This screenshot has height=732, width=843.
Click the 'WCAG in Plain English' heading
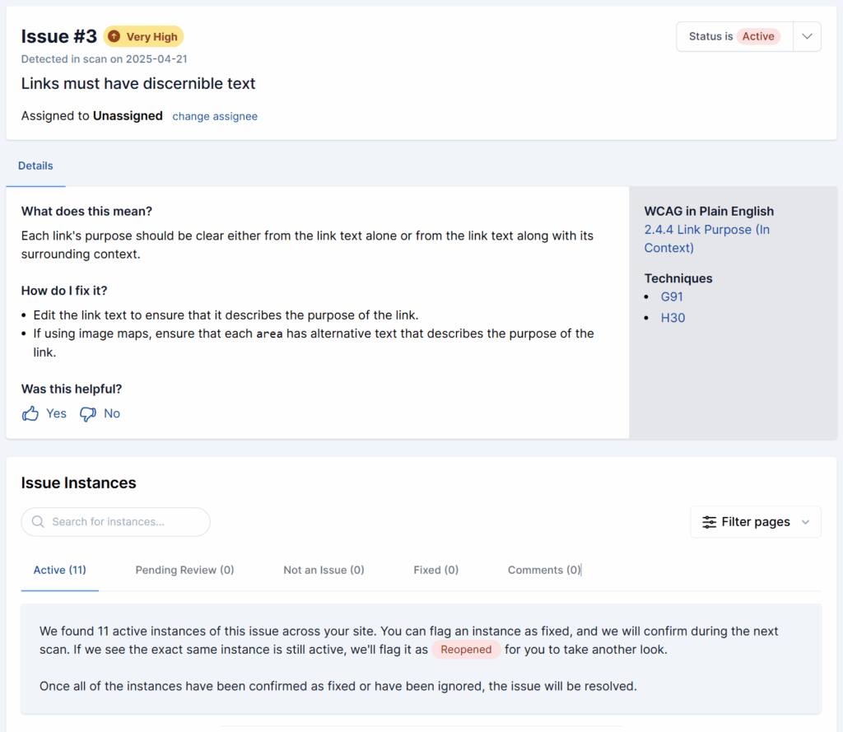click(709, 212)
